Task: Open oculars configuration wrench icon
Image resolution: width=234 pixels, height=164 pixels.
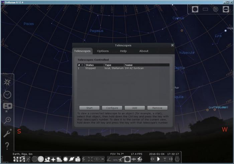Action: tap(226, 9)
